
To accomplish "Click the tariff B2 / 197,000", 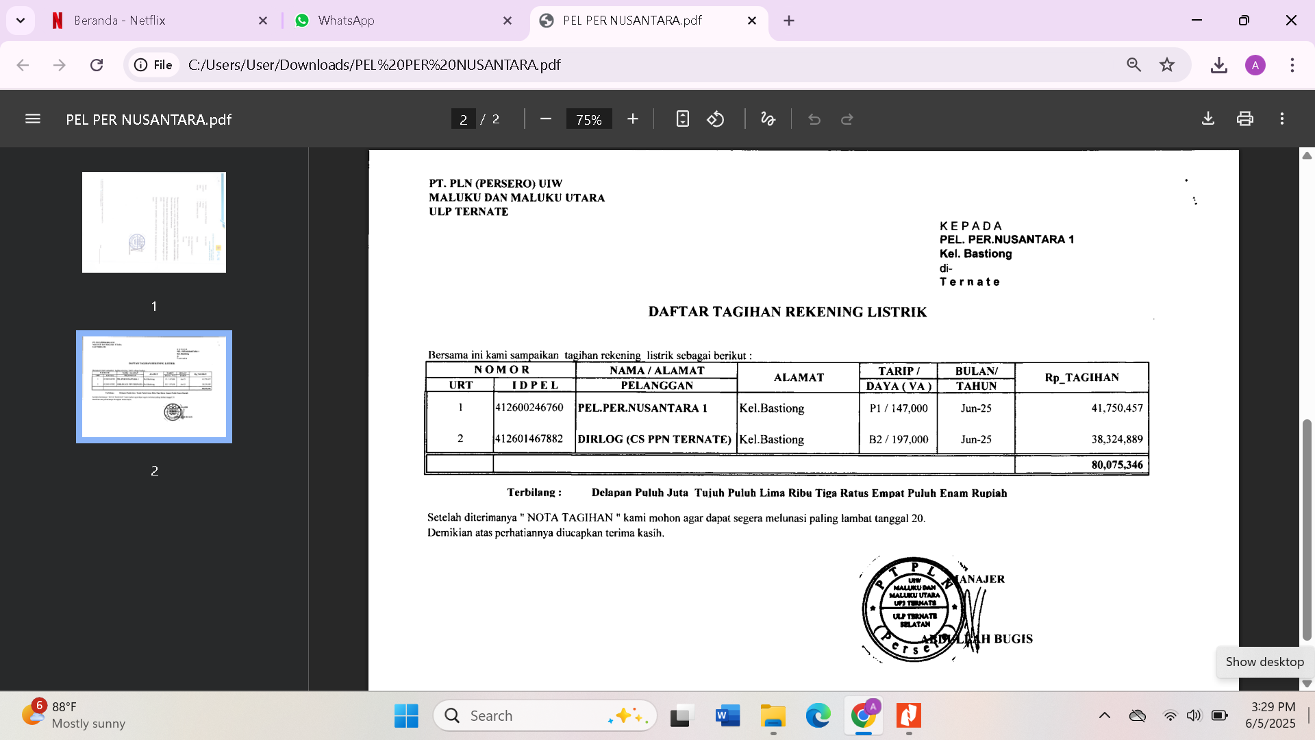I will coord(899,439).
